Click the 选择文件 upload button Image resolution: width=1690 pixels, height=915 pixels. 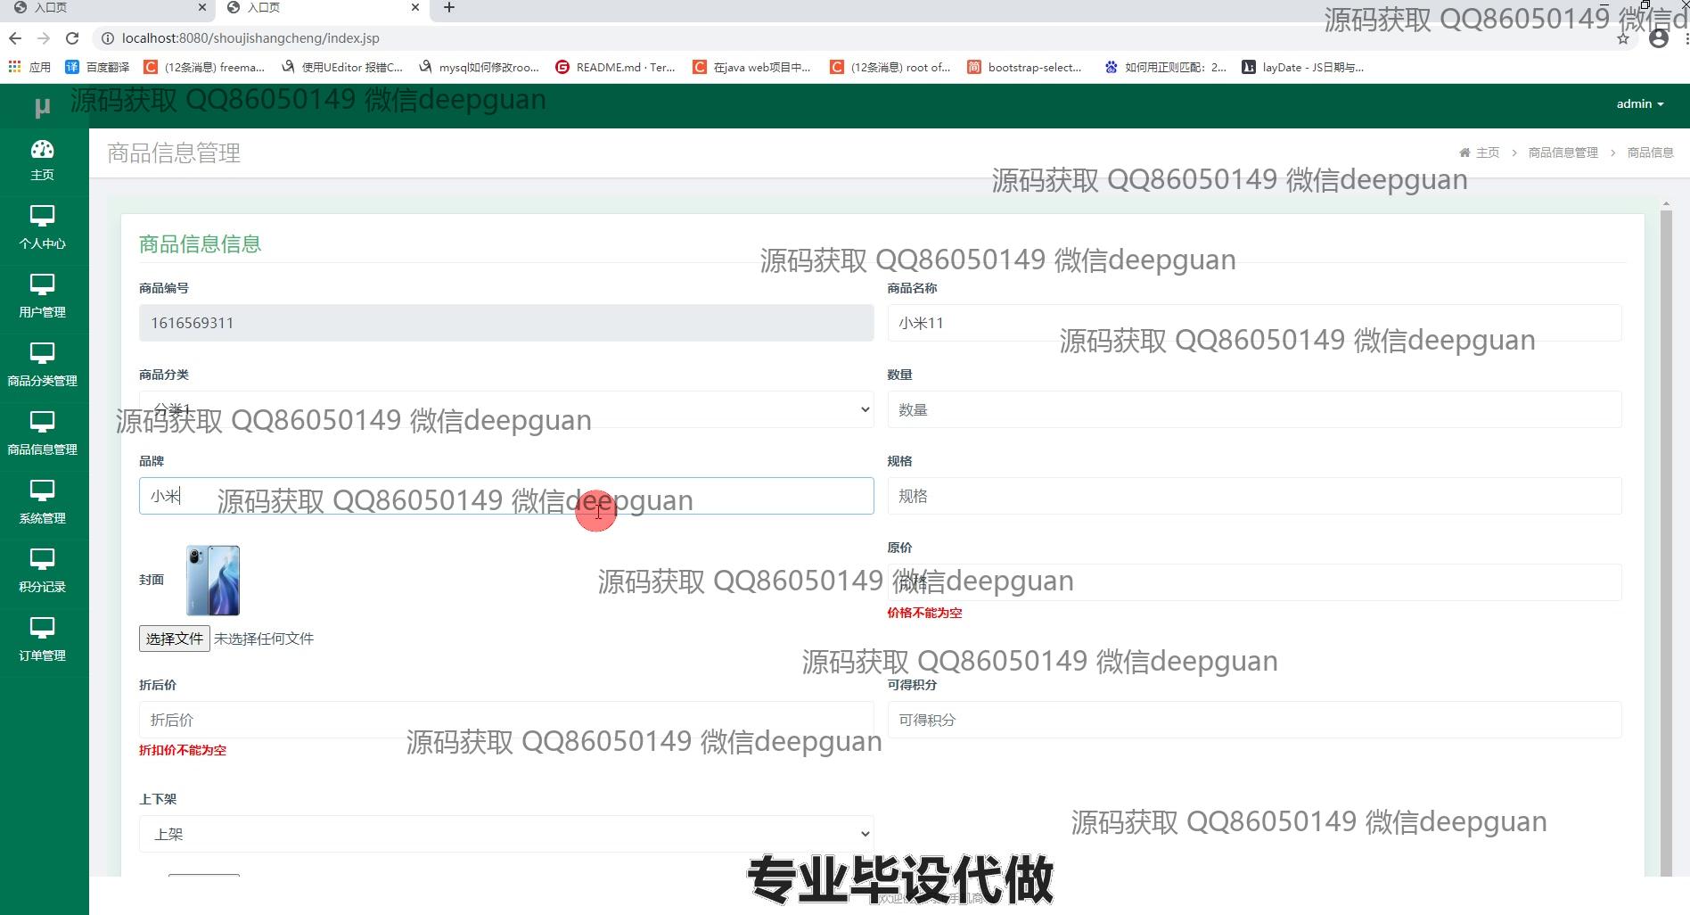174,639
